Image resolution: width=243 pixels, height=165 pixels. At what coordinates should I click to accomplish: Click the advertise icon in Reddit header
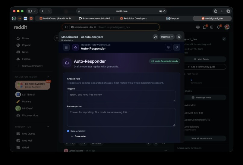tap(198, 27)
